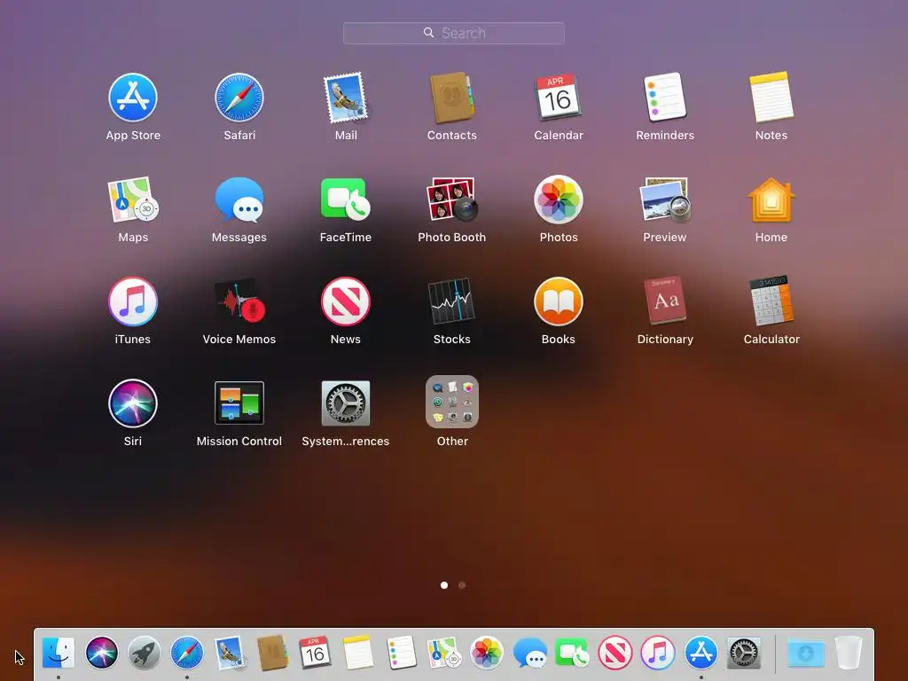Launch the Preview app

(665, 200)
